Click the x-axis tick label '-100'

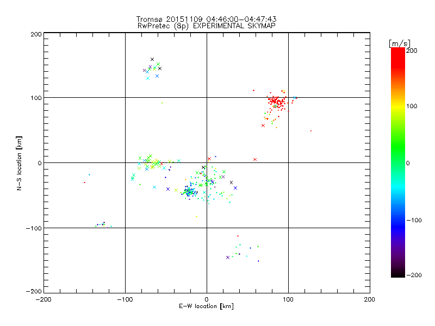125,299
